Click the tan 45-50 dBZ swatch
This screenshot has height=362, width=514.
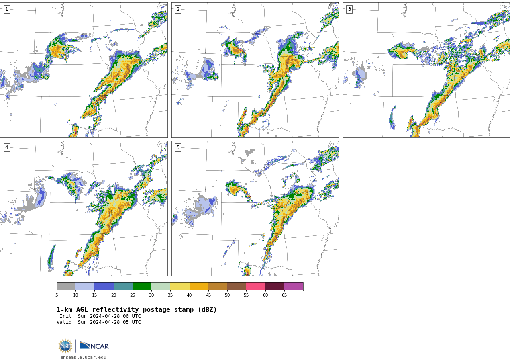point(218,286)
